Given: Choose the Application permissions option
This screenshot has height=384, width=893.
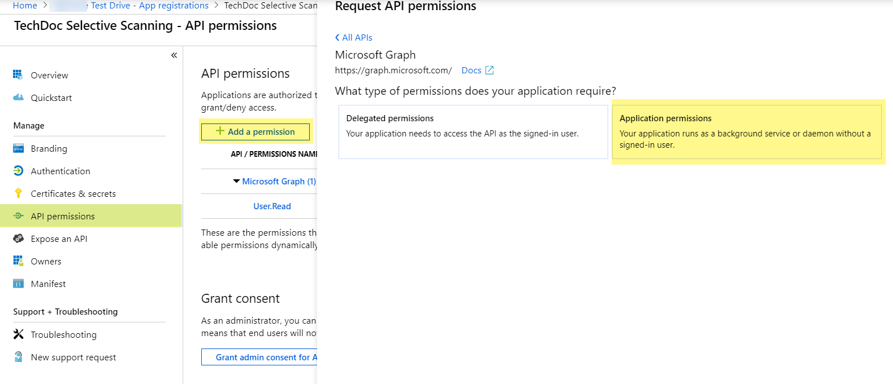Looking at the screenshot, I should (x=746, y=131).
